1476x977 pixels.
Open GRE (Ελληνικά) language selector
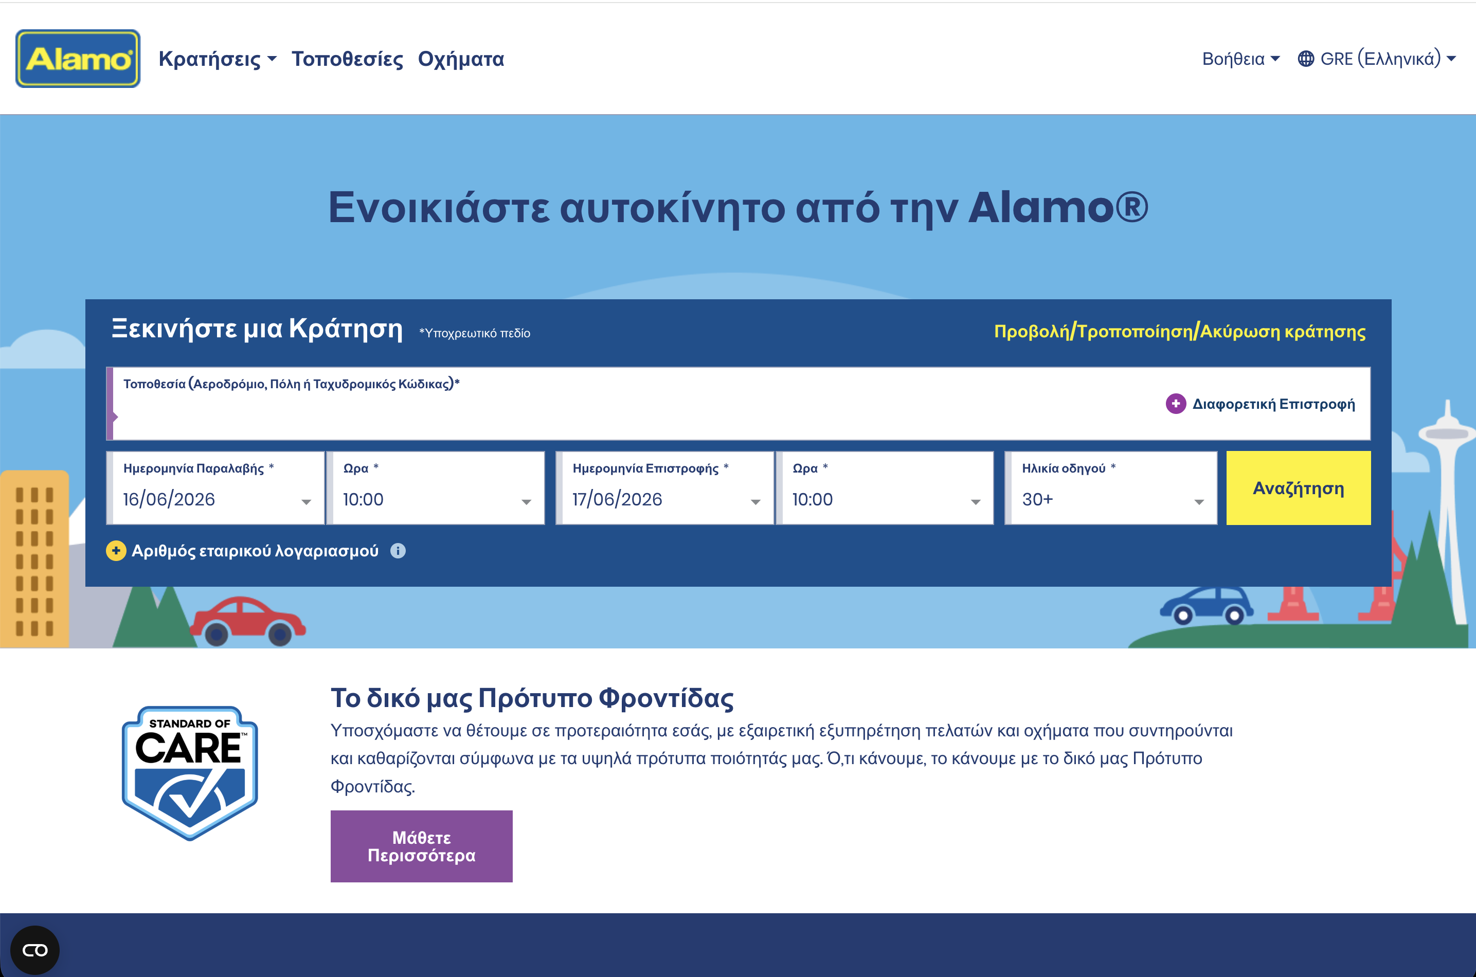[1376, 59]
